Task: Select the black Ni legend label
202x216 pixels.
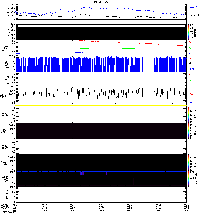Action: (x=190, y=63)
